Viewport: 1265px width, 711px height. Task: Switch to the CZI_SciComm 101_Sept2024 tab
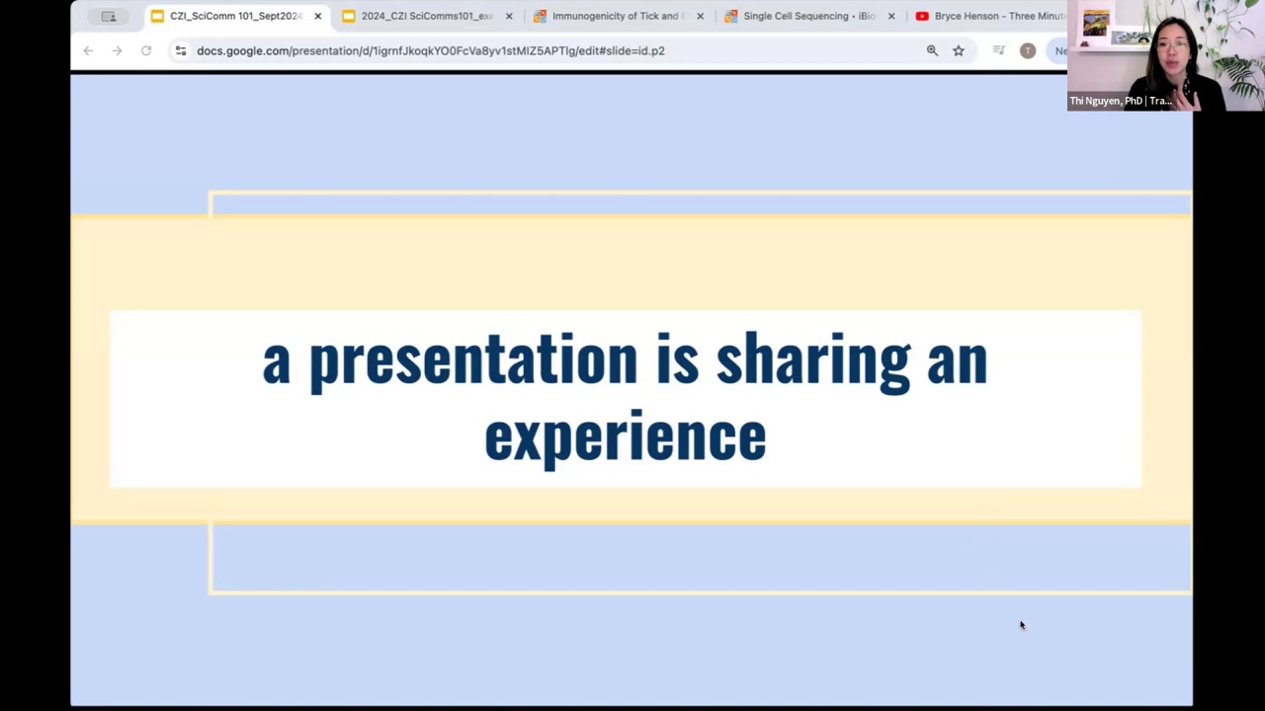(x=235, y=16)
